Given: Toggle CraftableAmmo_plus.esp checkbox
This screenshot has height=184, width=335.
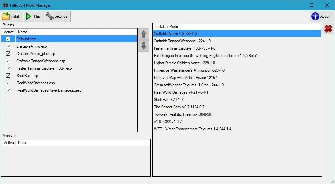Looking at the screenshot, I should (x=8, y=53).
